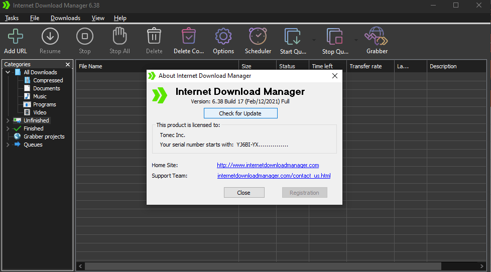Click Close button in About dialog
Image resolution: width=491 pixels, height=272 pixels.
point(244,193)
